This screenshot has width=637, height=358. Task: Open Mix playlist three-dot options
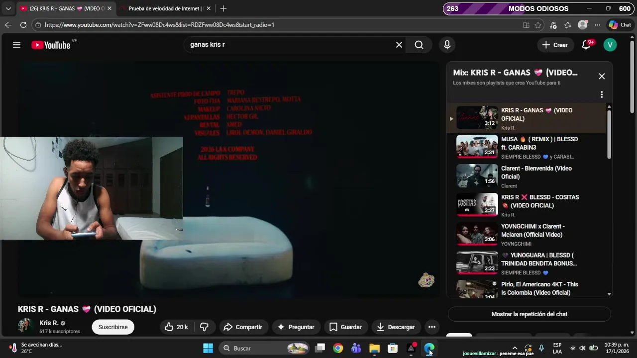pos(602,94)
